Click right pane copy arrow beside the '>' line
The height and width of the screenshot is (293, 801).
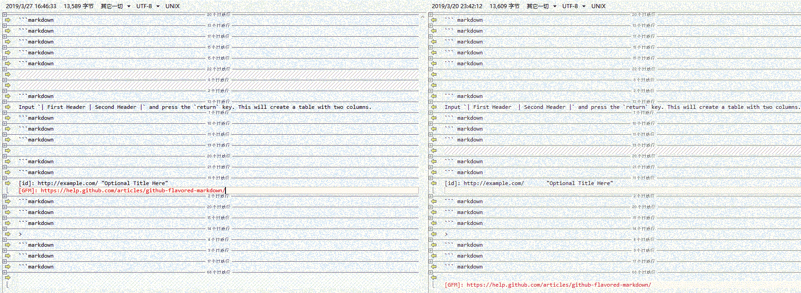[x=434, y=234]
